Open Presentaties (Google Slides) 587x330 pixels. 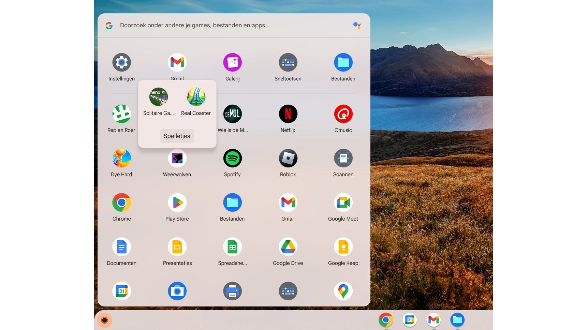tap(177, 247)
